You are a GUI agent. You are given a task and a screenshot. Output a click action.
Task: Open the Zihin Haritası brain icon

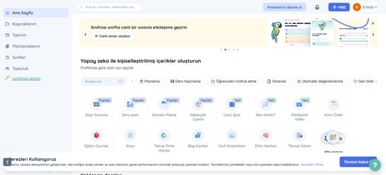266,135
